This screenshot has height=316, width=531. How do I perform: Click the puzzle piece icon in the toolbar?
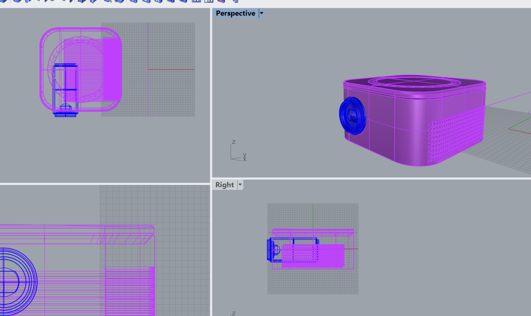pyautogui.click(x=235, y=1)
